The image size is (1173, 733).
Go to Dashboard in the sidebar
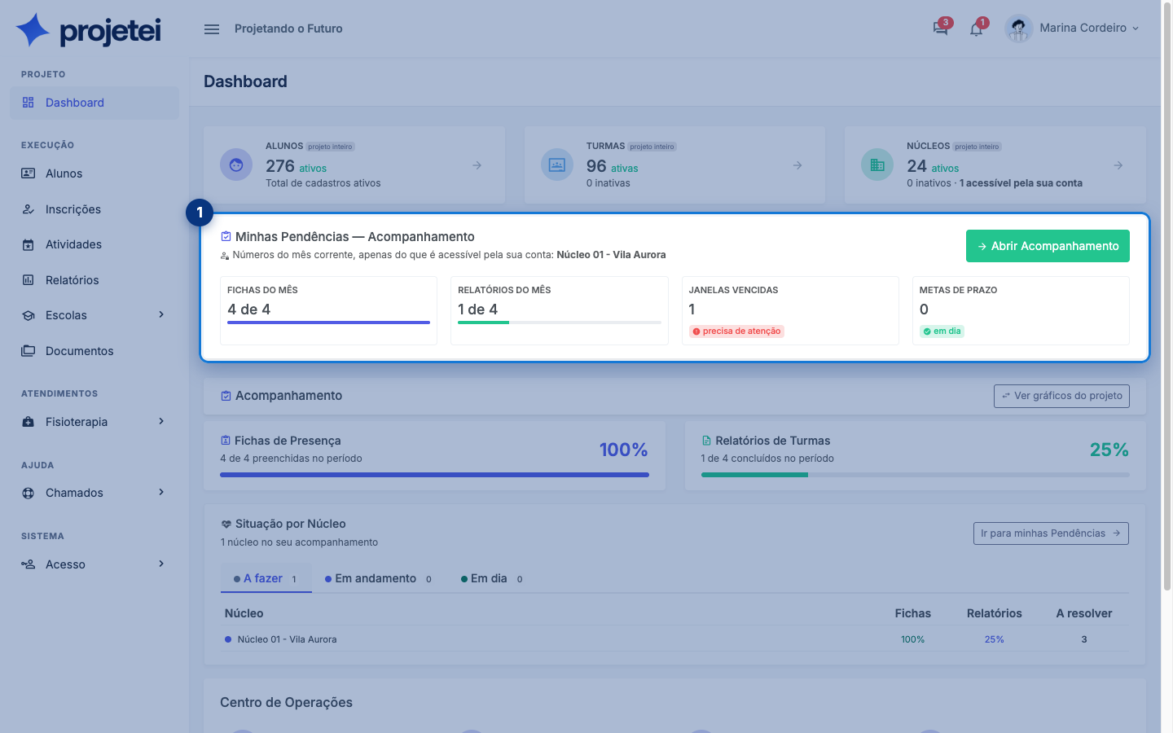[94, 103]
